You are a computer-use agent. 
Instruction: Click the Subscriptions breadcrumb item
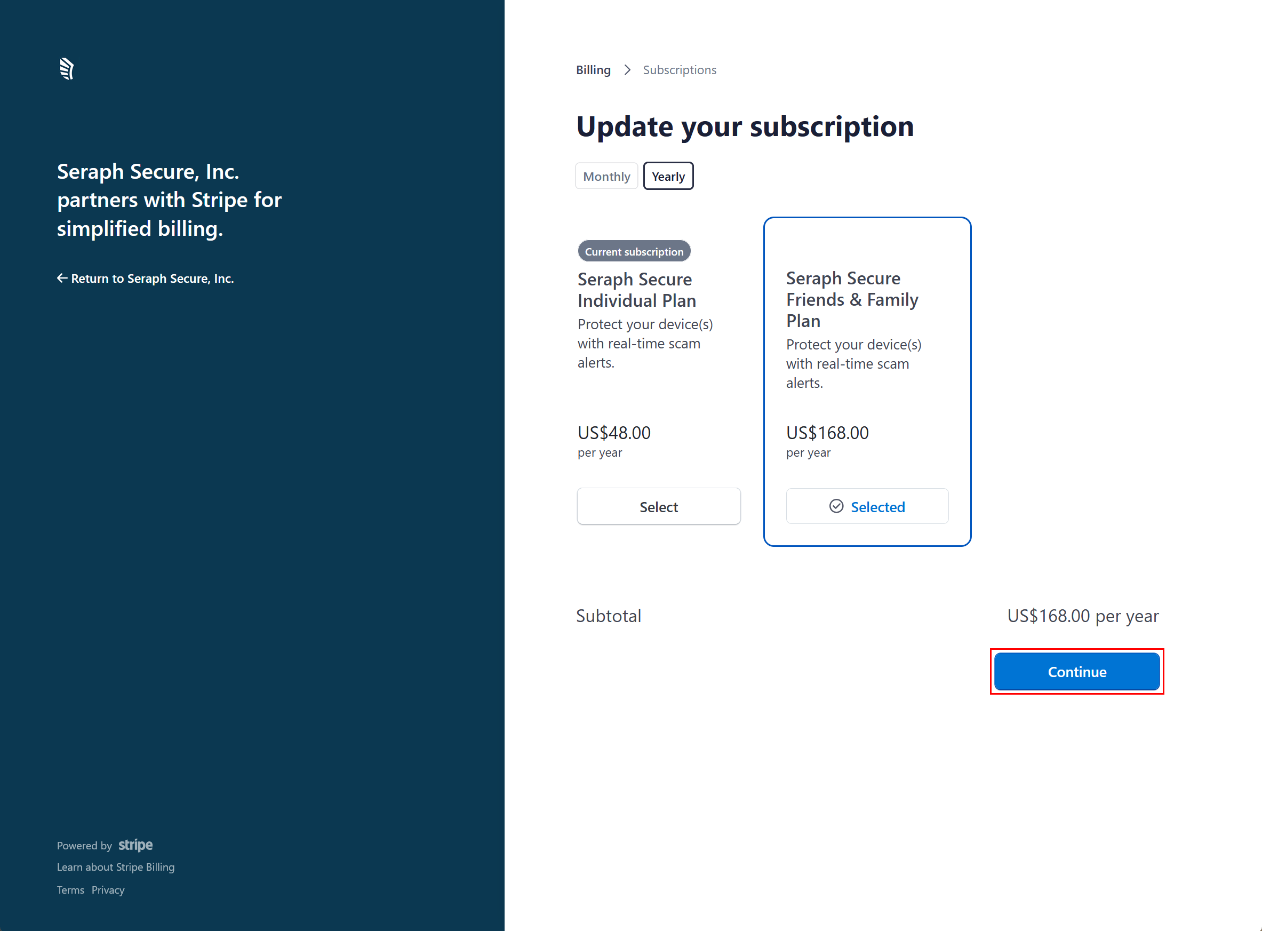point(680,70)
